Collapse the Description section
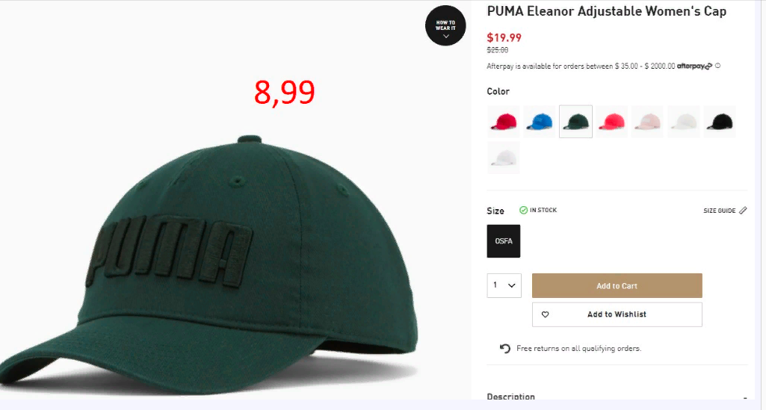The height and width of the screenshot is (410, 766). pos(744,398)
